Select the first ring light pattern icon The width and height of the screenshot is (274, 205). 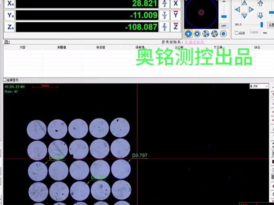188,34
